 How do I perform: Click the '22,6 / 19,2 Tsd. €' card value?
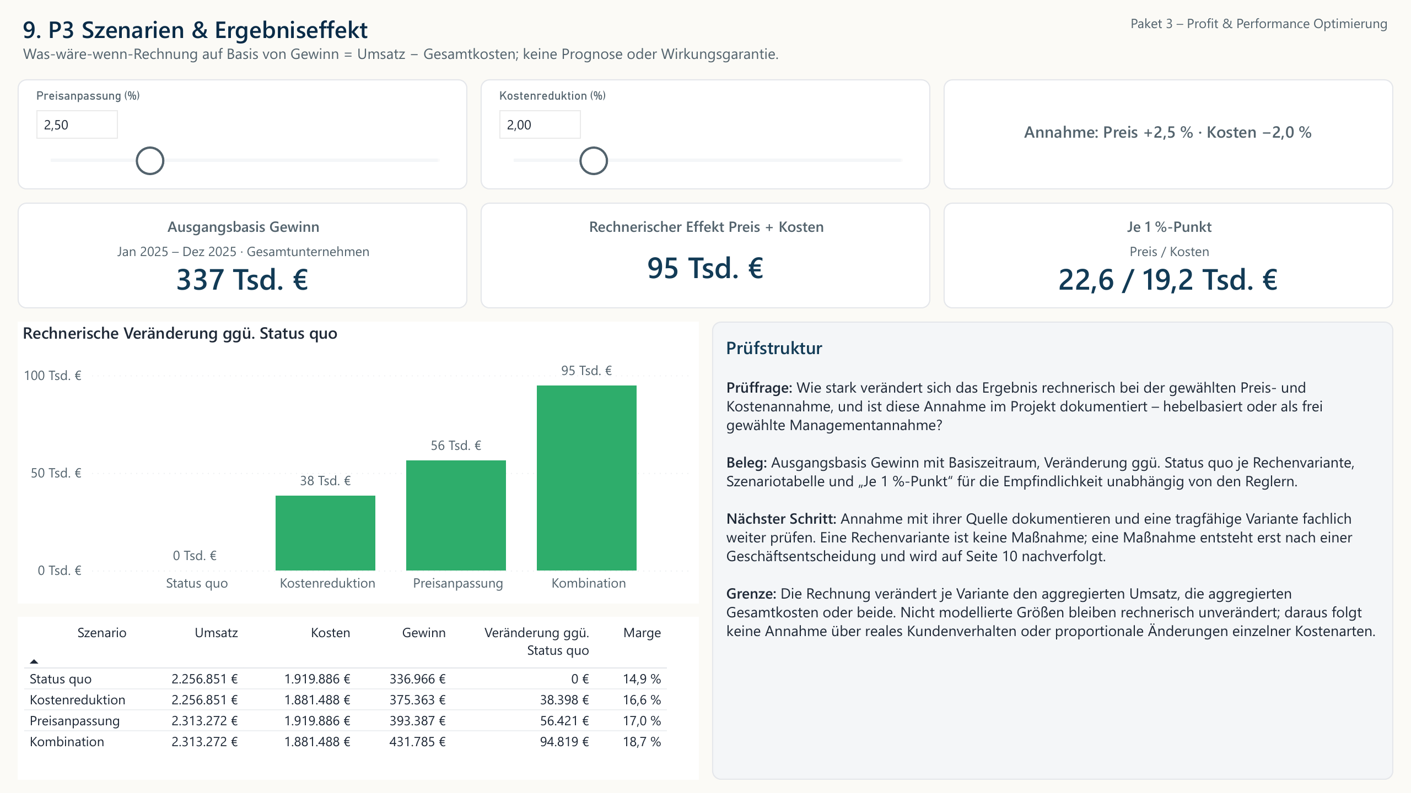click(x=1168, y=280)
